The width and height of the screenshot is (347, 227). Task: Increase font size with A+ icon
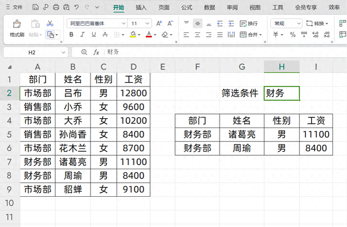pyautogui.click(x=159, y=23)
